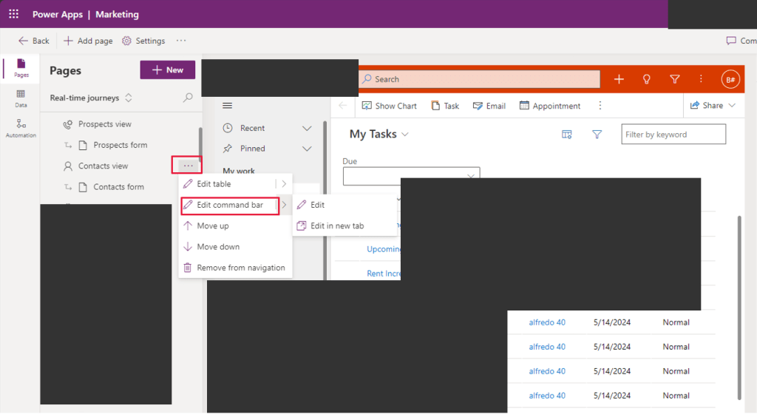Toggle the hamburger site map menu
This screenshot has height=414, width=757.
(x=227, y=106)
